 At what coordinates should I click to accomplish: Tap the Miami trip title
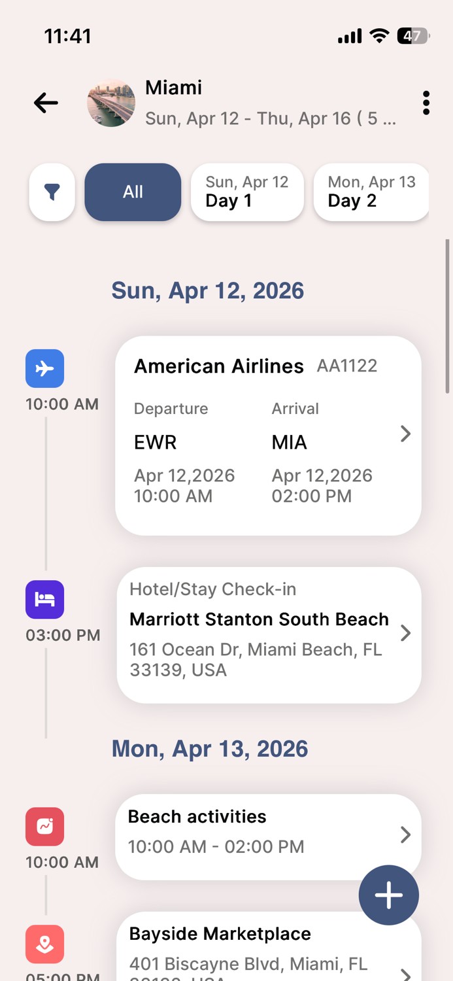pyautogui.click(x=173, y=88)
